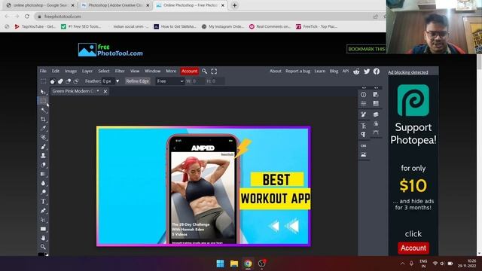Open the Paths panel icon
Image resolution: width=482 pixels, height=271 pixels.
tap(376, 132)
